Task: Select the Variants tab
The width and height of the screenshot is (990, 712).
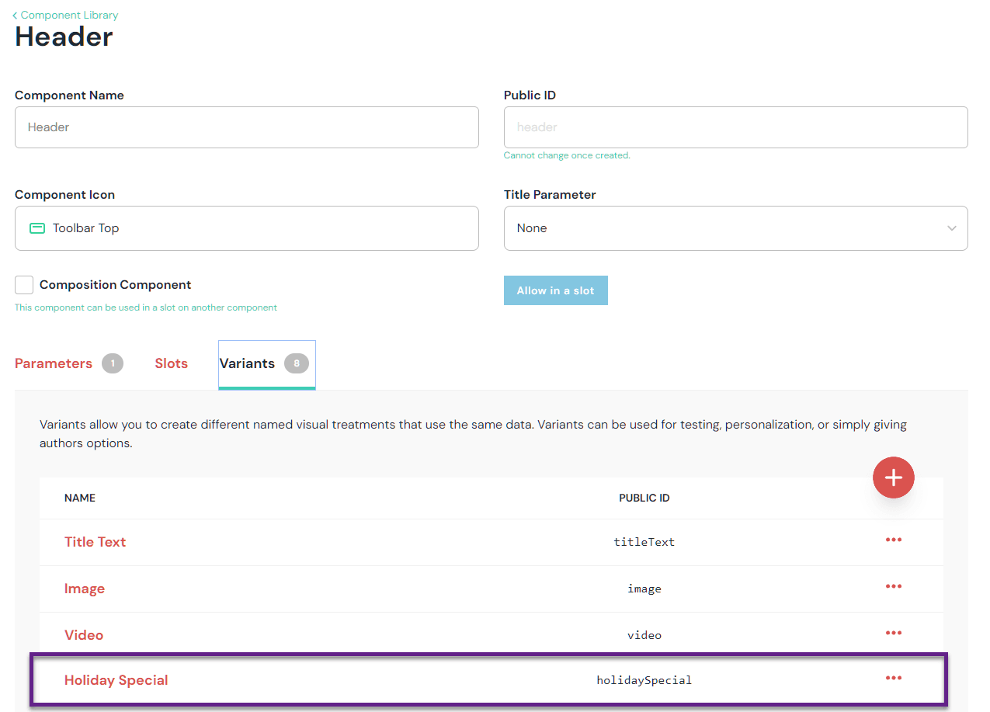Action: pos(248,363)
